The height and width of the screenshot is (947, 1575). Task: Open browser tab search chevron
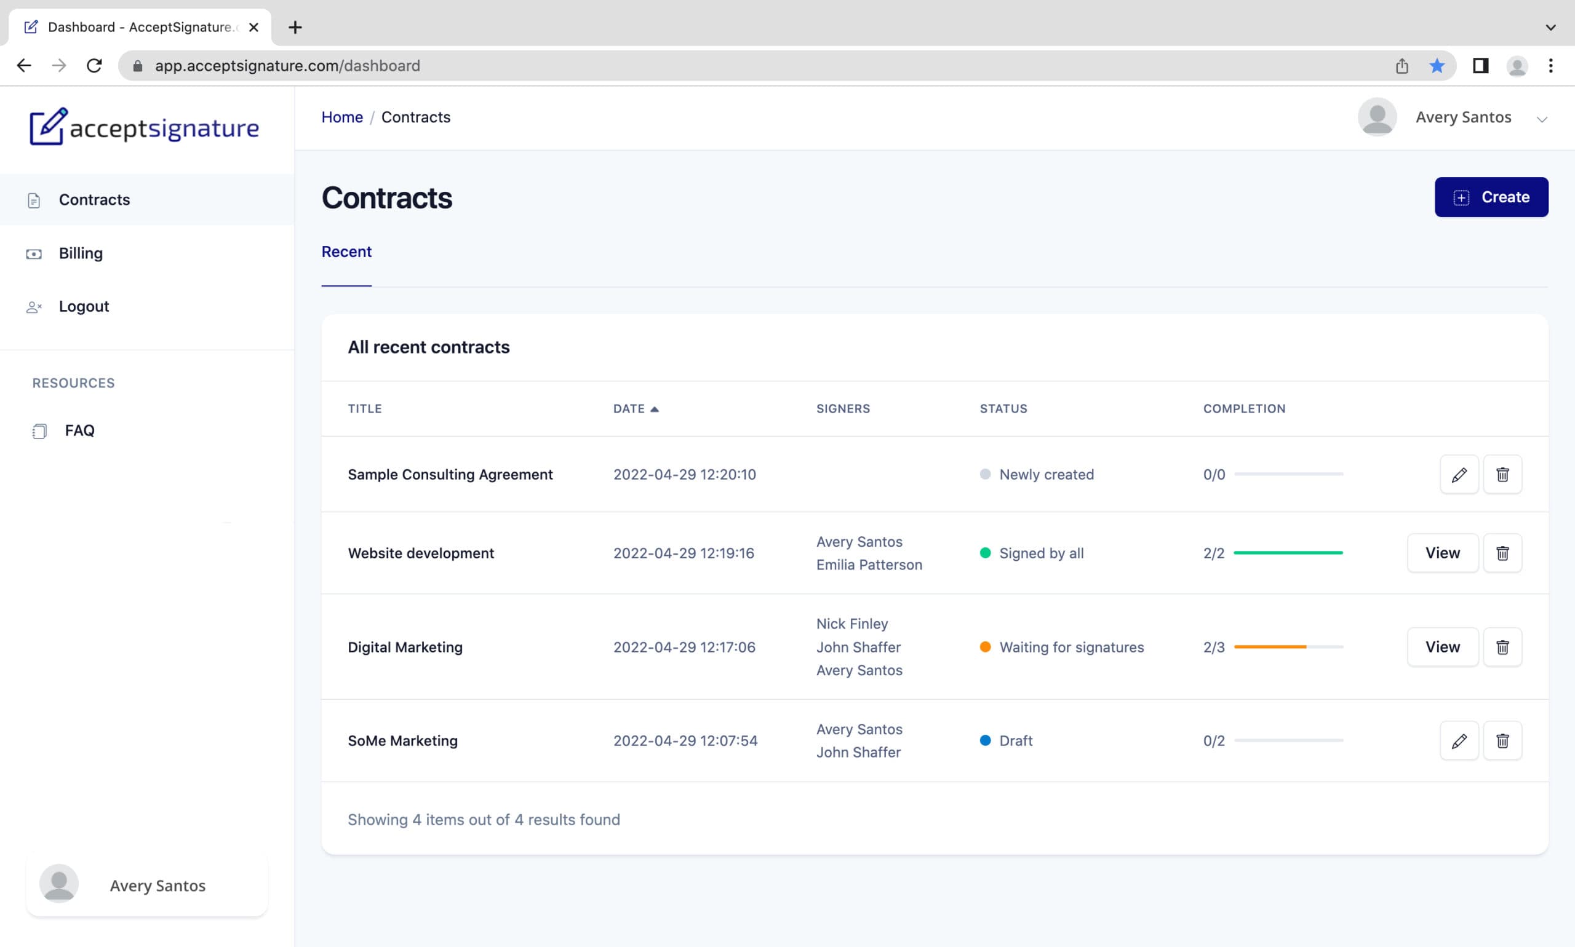tap(1550, 28)
